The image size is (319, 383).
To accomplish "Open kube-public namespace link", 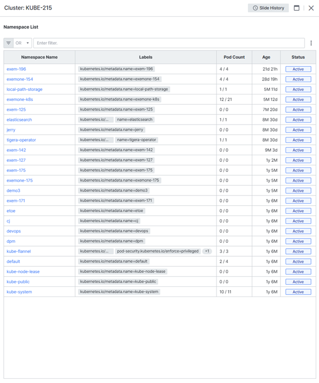I will tap(18, 282).
